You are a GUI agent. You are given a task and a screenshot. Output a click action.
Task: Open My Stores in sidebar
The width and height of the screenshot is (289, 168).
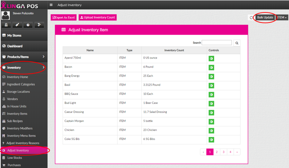(24, 35)
